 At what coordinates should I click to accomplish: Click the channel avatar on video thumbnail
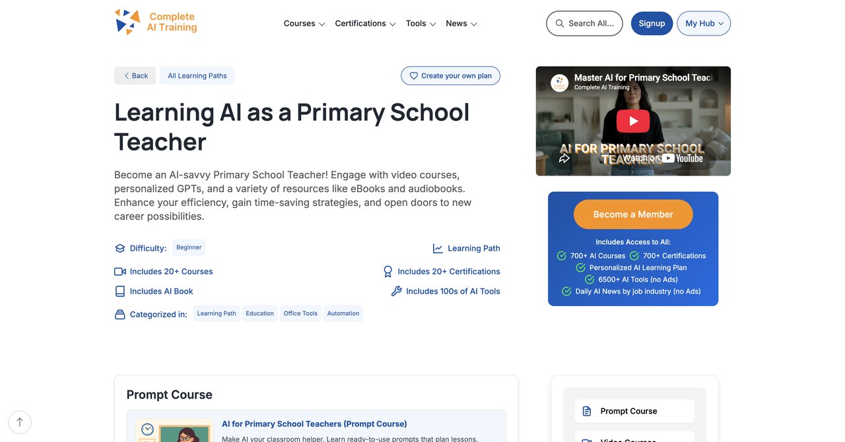(560, 82)
